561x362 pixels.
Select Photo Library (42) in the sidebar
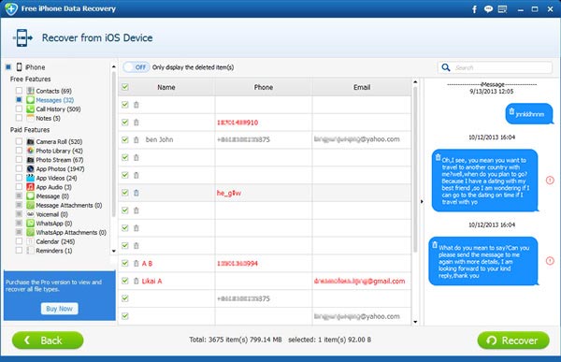[60, 151]
